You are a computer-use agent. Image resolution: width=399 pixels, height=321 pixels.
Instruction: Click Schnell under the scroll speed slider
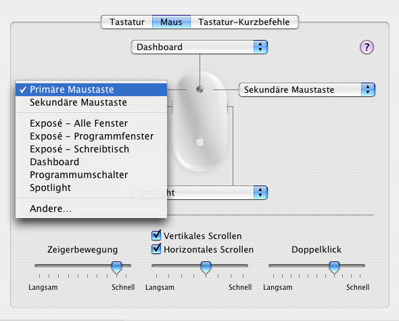pos(240,287)
